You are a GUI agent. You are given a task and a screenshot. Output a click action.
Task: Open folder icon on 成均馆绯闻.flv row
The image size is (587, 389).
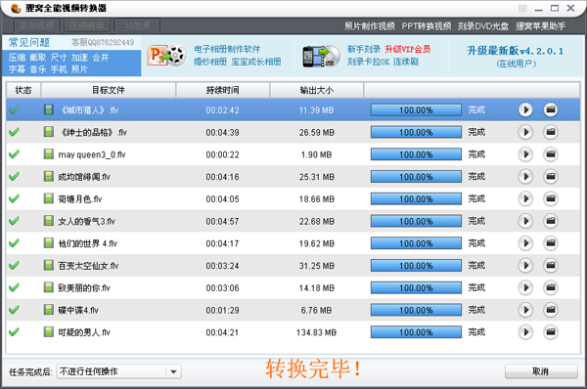(550, 177)
